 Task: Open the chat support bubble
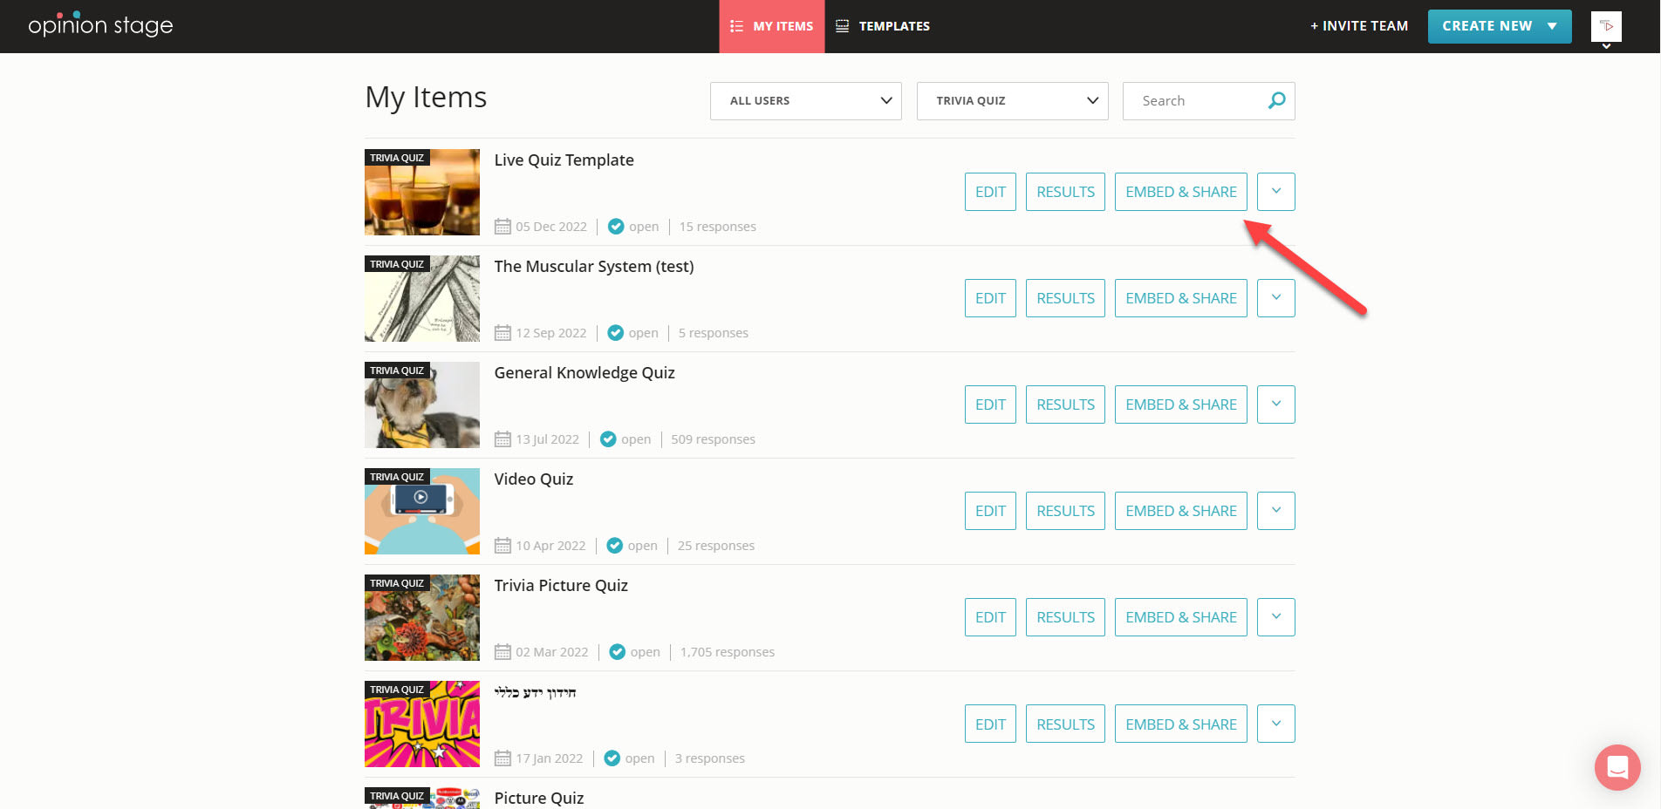[1617, 767]
